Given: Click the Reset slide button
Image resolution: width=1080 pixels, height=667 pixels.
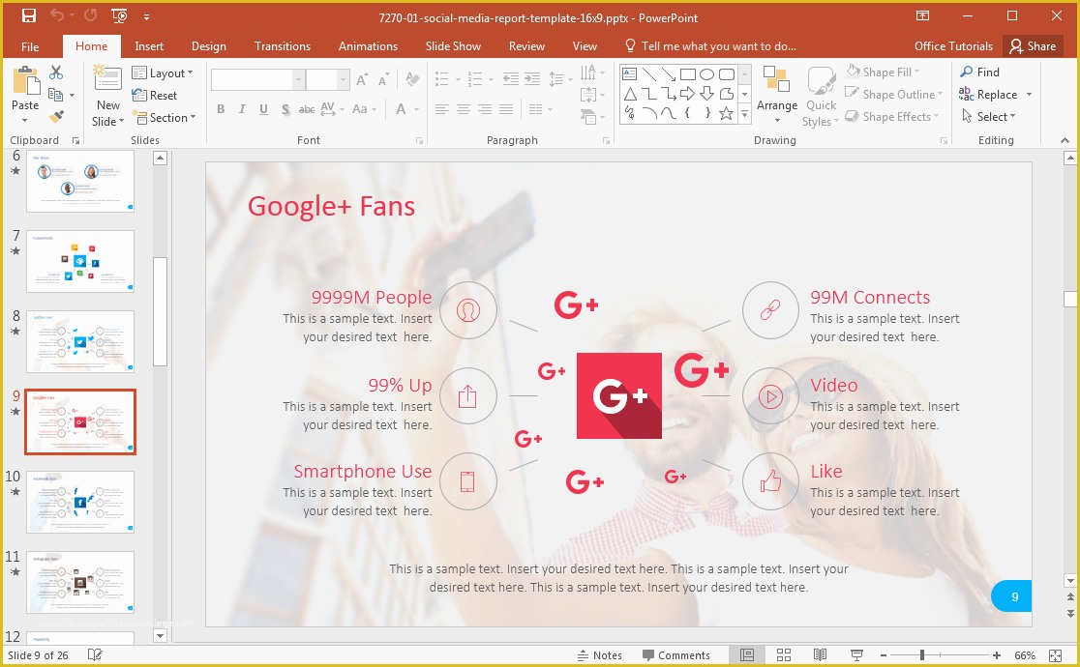Looking at the screenshot, I should click(155, 95).
